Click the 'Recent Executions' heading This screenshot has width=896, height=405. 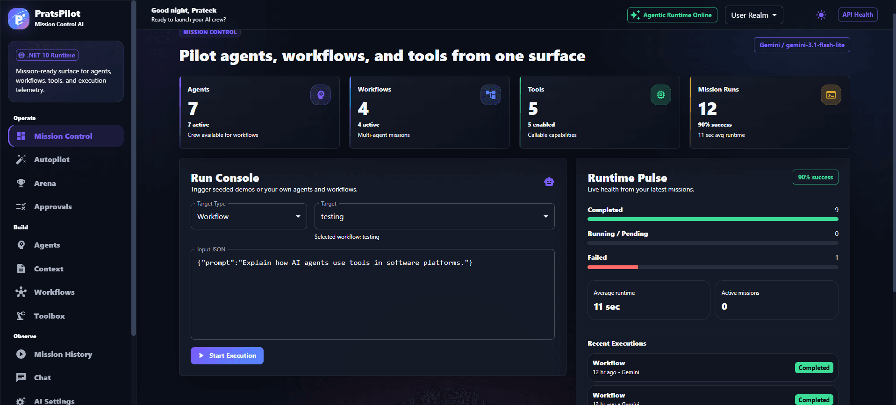tap(617, 343)
